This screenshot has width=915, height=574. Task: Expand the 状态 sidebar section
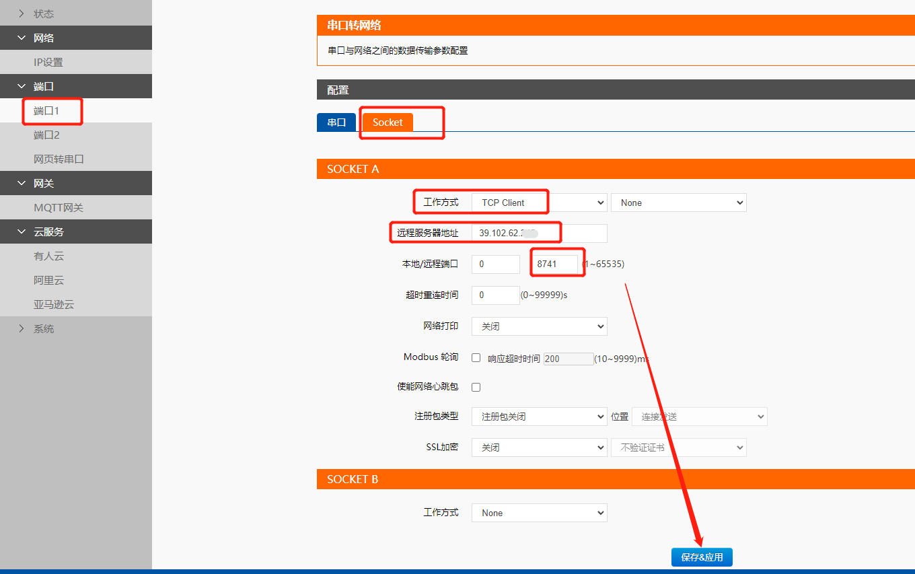point(43,13)
